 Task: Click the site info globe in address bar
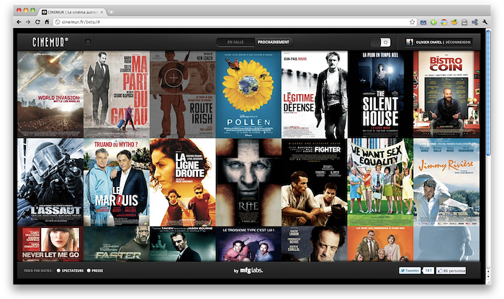pos(57,22)
